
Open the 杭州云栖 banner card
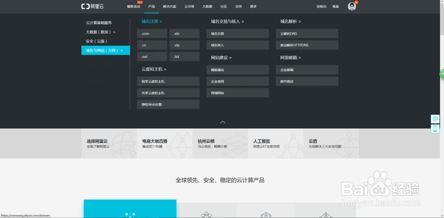click(x=220, y=144)
